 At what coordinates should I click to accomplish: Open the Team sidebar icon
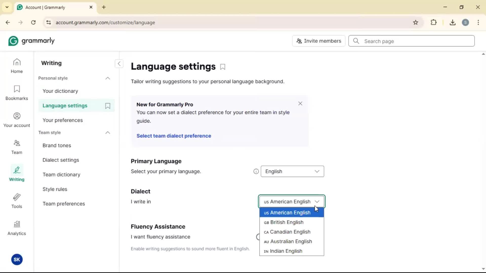click(17, 147)
